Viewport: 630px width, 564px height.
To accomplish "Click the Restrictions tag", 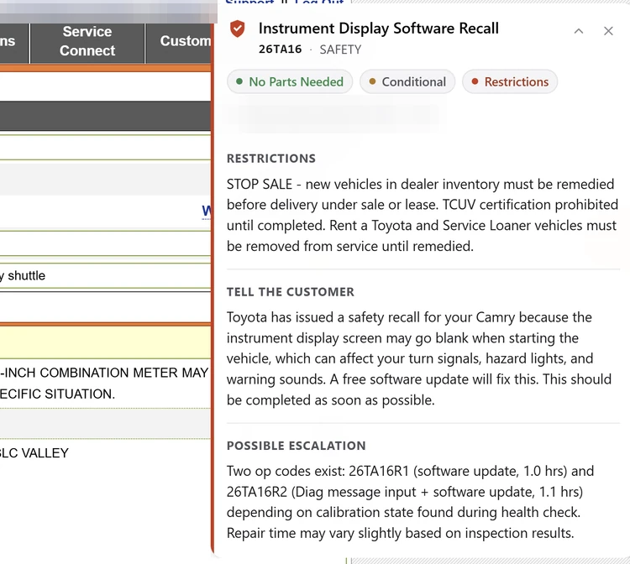I will pos(510,82).
